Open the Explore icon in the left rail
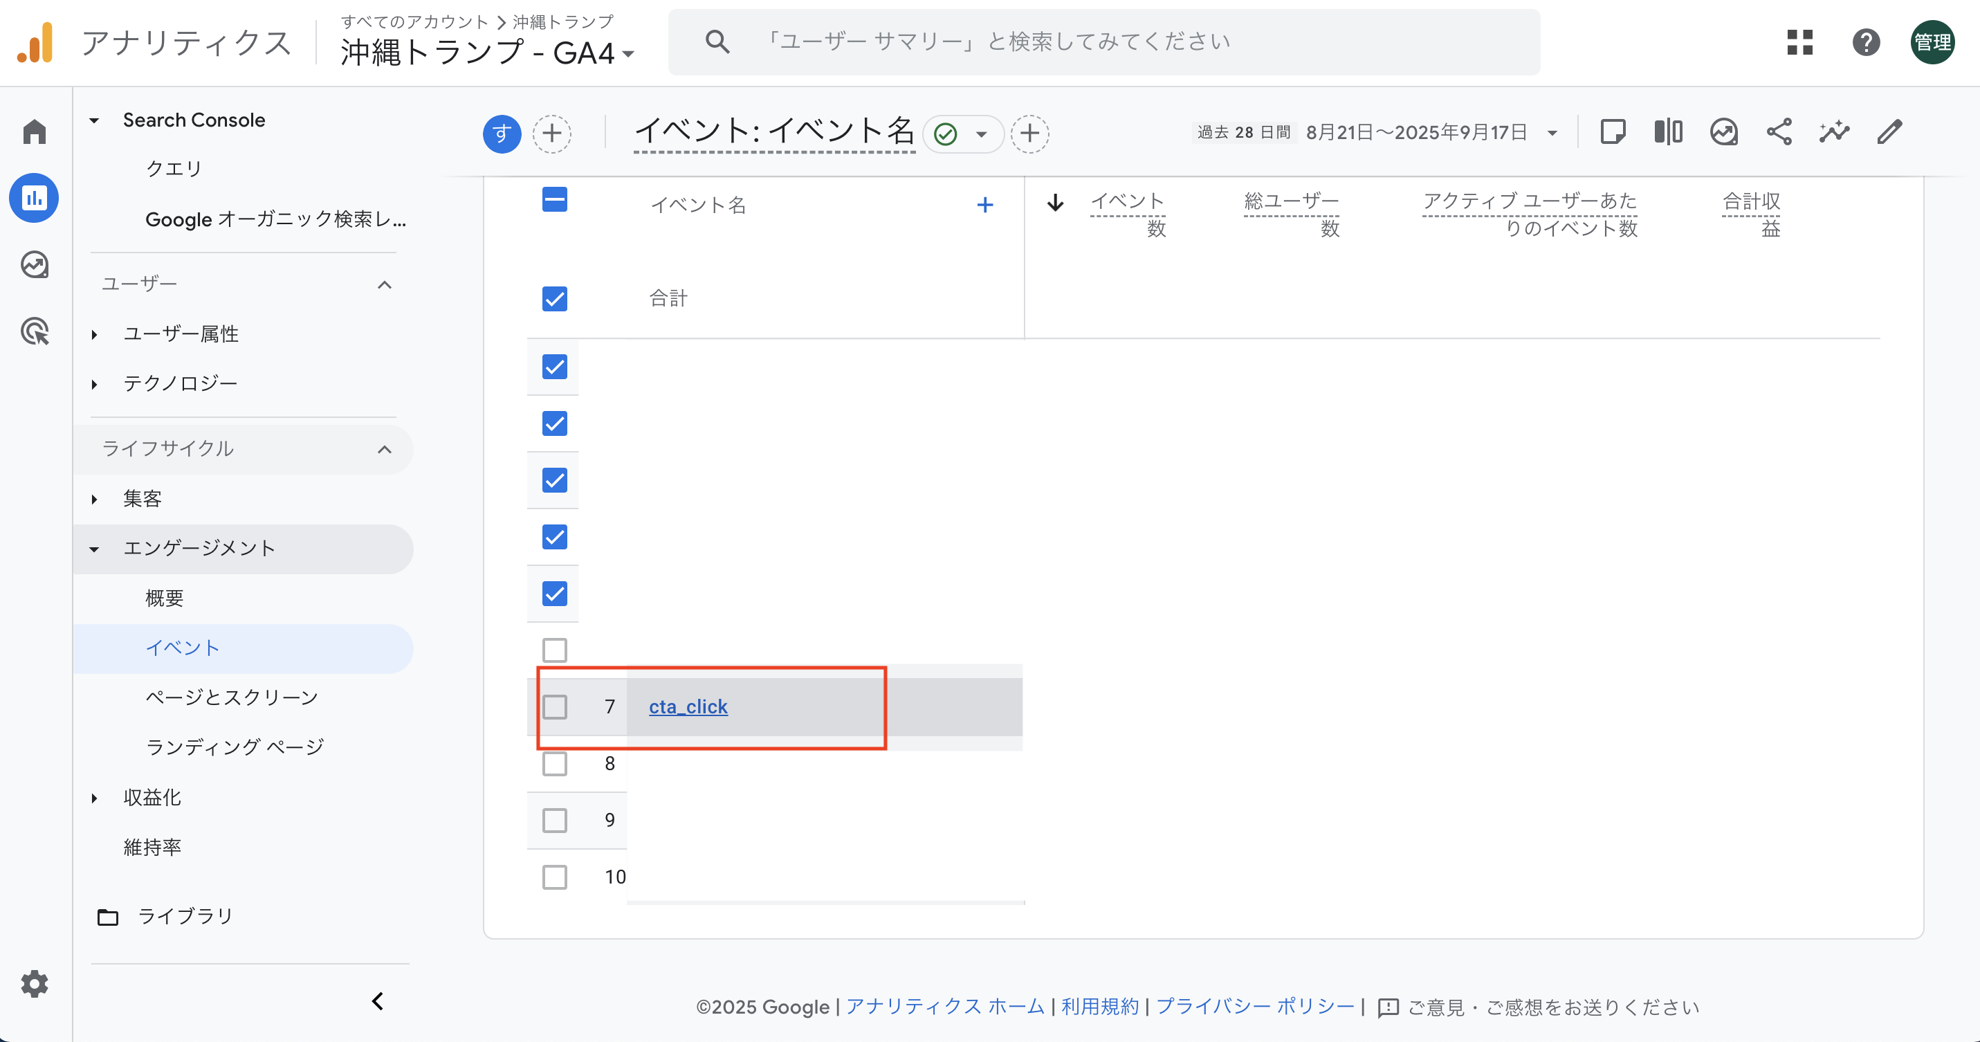 [35, 265]
